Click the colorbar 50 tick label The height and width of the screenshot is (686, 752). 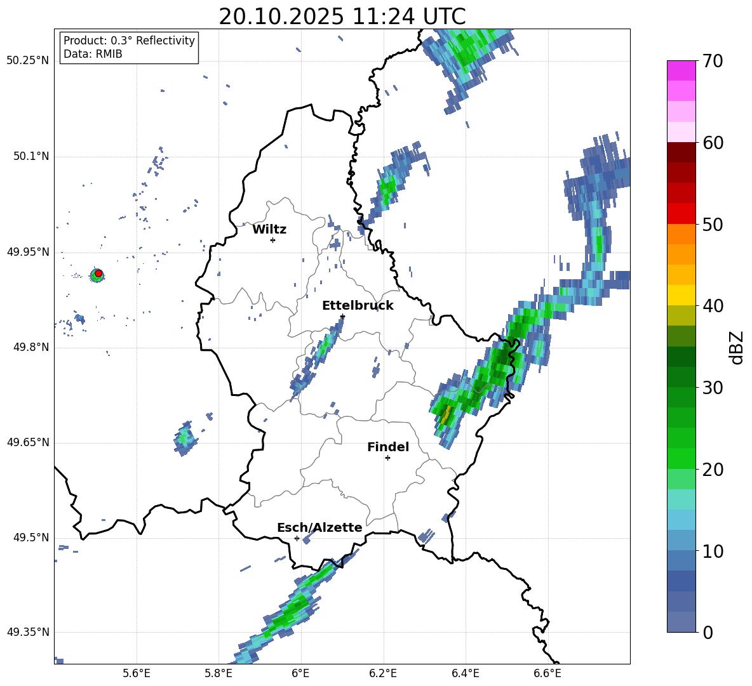[713, 225]
